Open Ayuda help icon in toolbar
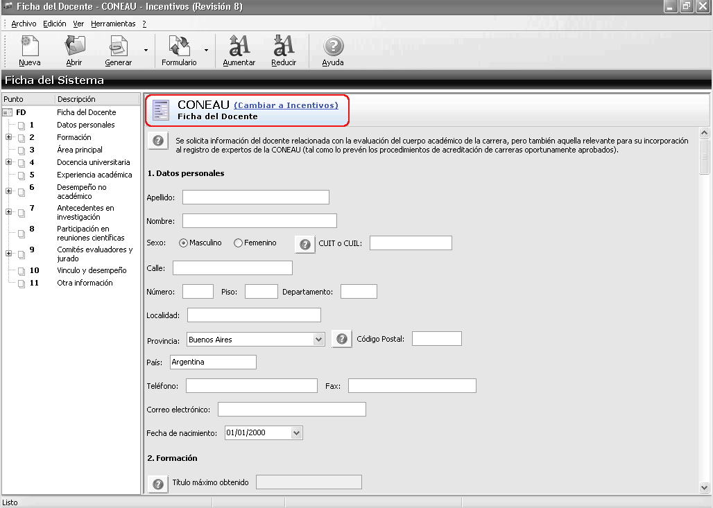Screen dimensions: 713x508 point(333,50)
